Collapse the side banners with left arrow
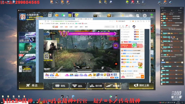185x104 pixels. (20, 69)
